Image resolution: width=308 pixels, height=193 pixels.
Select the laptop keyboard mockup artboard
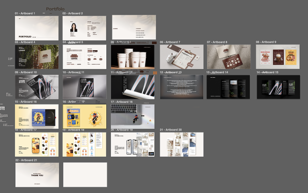132,117
